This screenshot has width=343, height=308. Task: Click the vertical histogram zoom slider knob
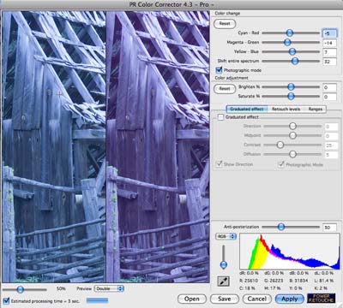pos(224,264)
